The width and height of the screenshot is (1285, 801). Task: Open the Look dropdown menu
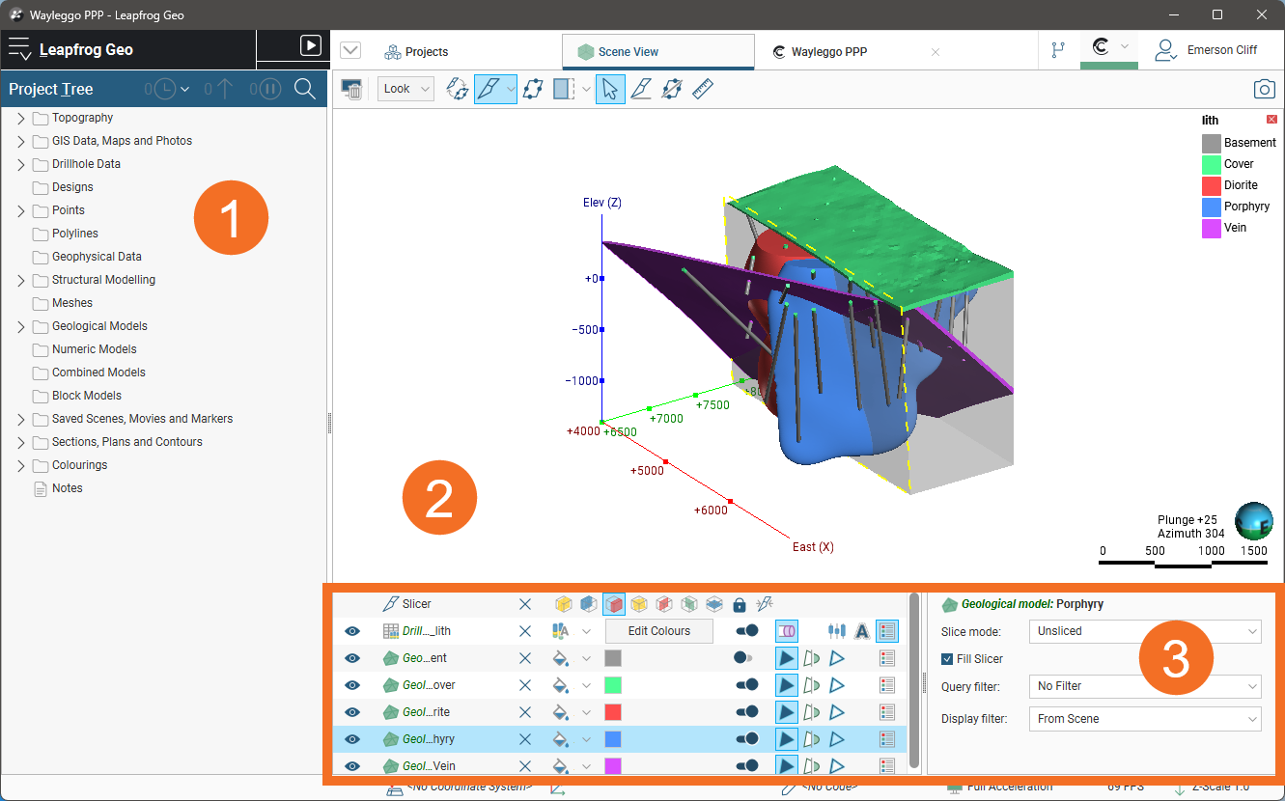click(405, 89)
